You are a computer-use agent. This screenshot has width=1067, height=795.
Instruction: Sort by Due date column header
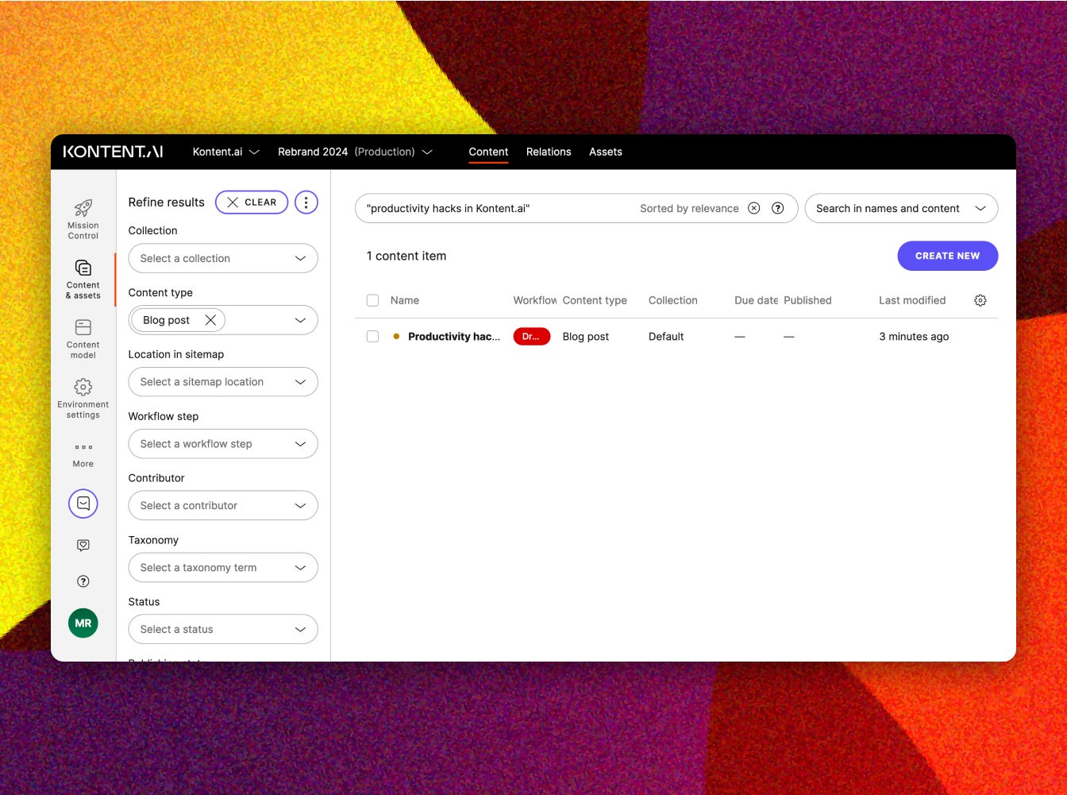[756, 300]
